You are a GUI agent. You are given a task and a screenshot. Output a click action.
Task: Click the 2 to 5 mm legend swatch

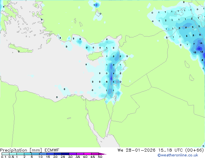(x=28, y=154)
